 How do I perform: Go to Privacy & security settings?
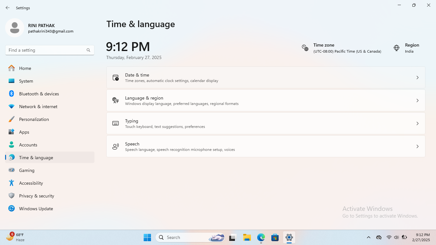pos(50,196)
